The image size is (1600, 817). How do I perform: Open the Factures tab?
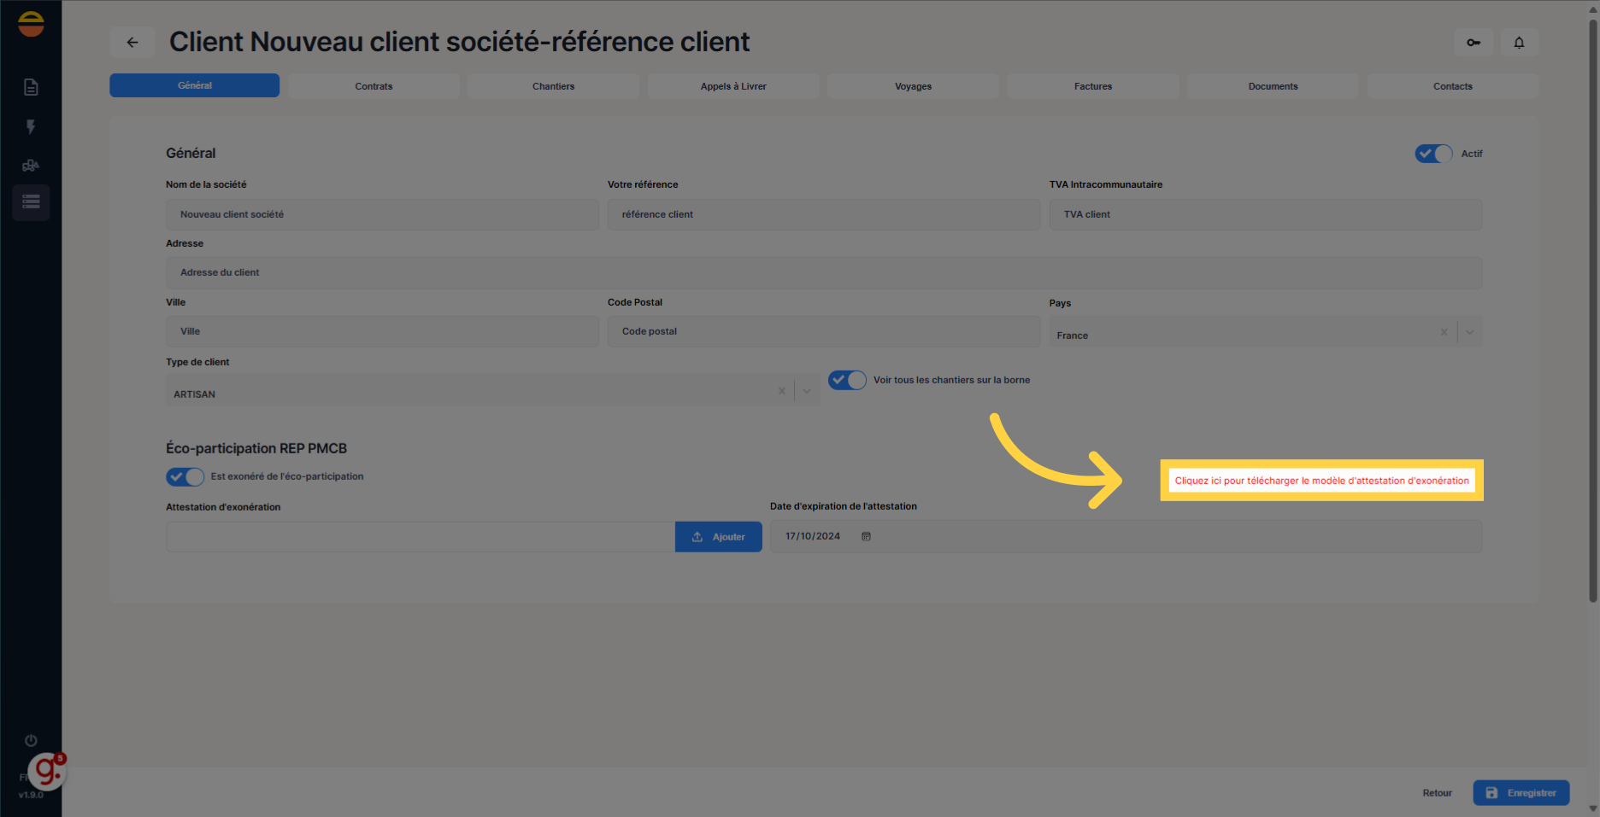(x=1092, y=86)
